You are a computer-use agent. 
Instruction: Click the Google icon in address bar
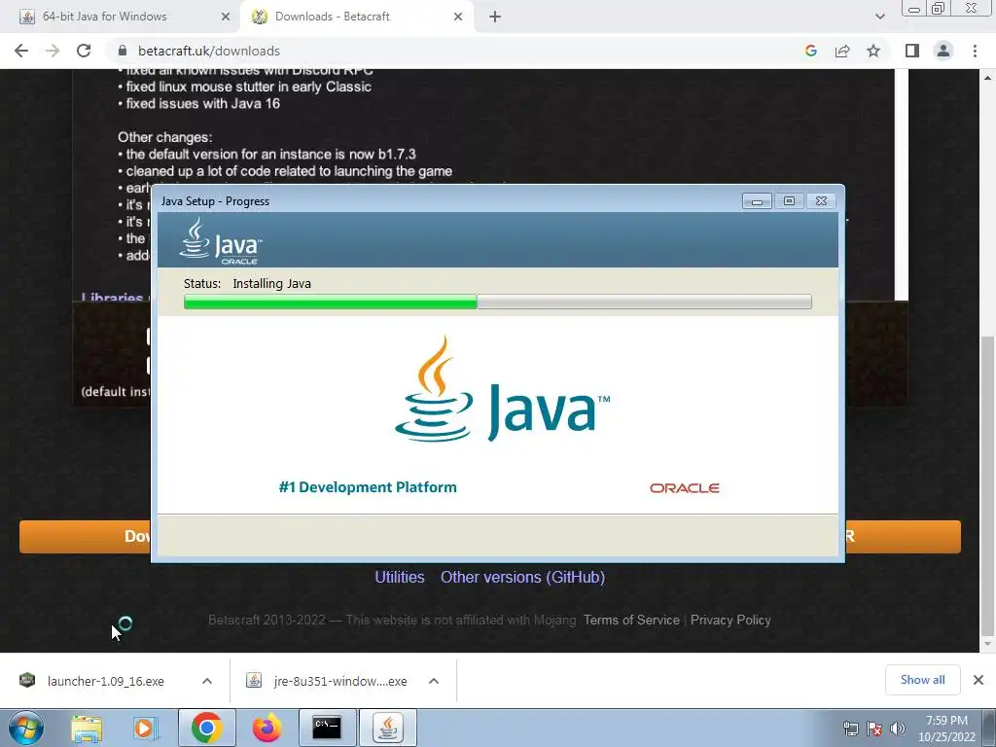pos(810,51)
